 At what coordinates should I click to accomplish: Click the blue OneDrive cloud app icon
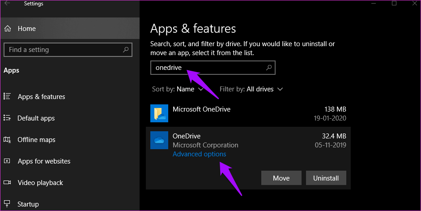coord(159,140)
